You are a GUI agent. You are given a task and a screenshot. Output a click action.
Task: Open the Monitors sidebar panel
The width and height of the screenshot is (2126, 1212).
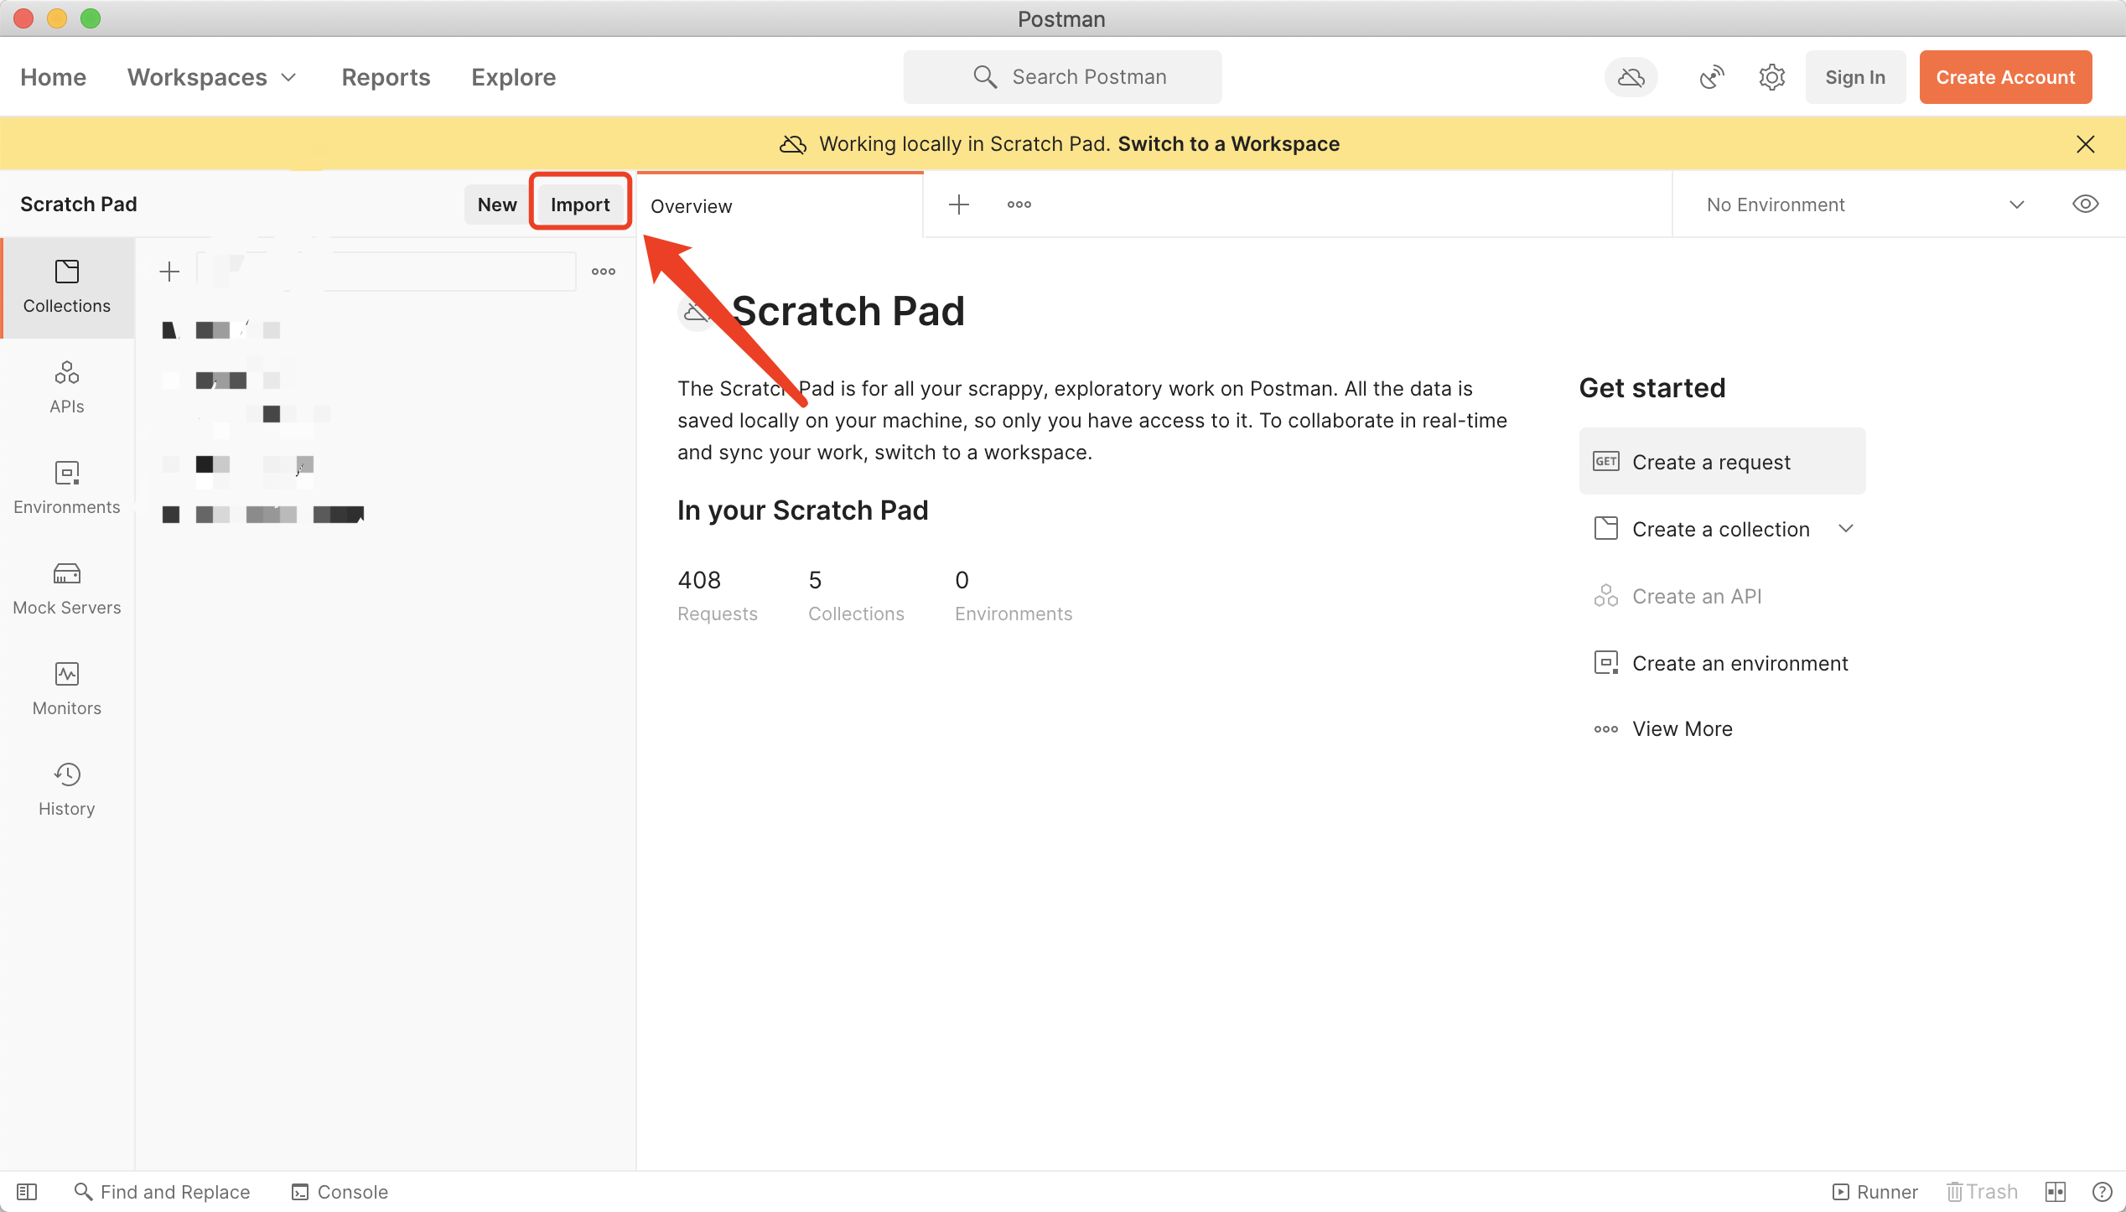66,689
